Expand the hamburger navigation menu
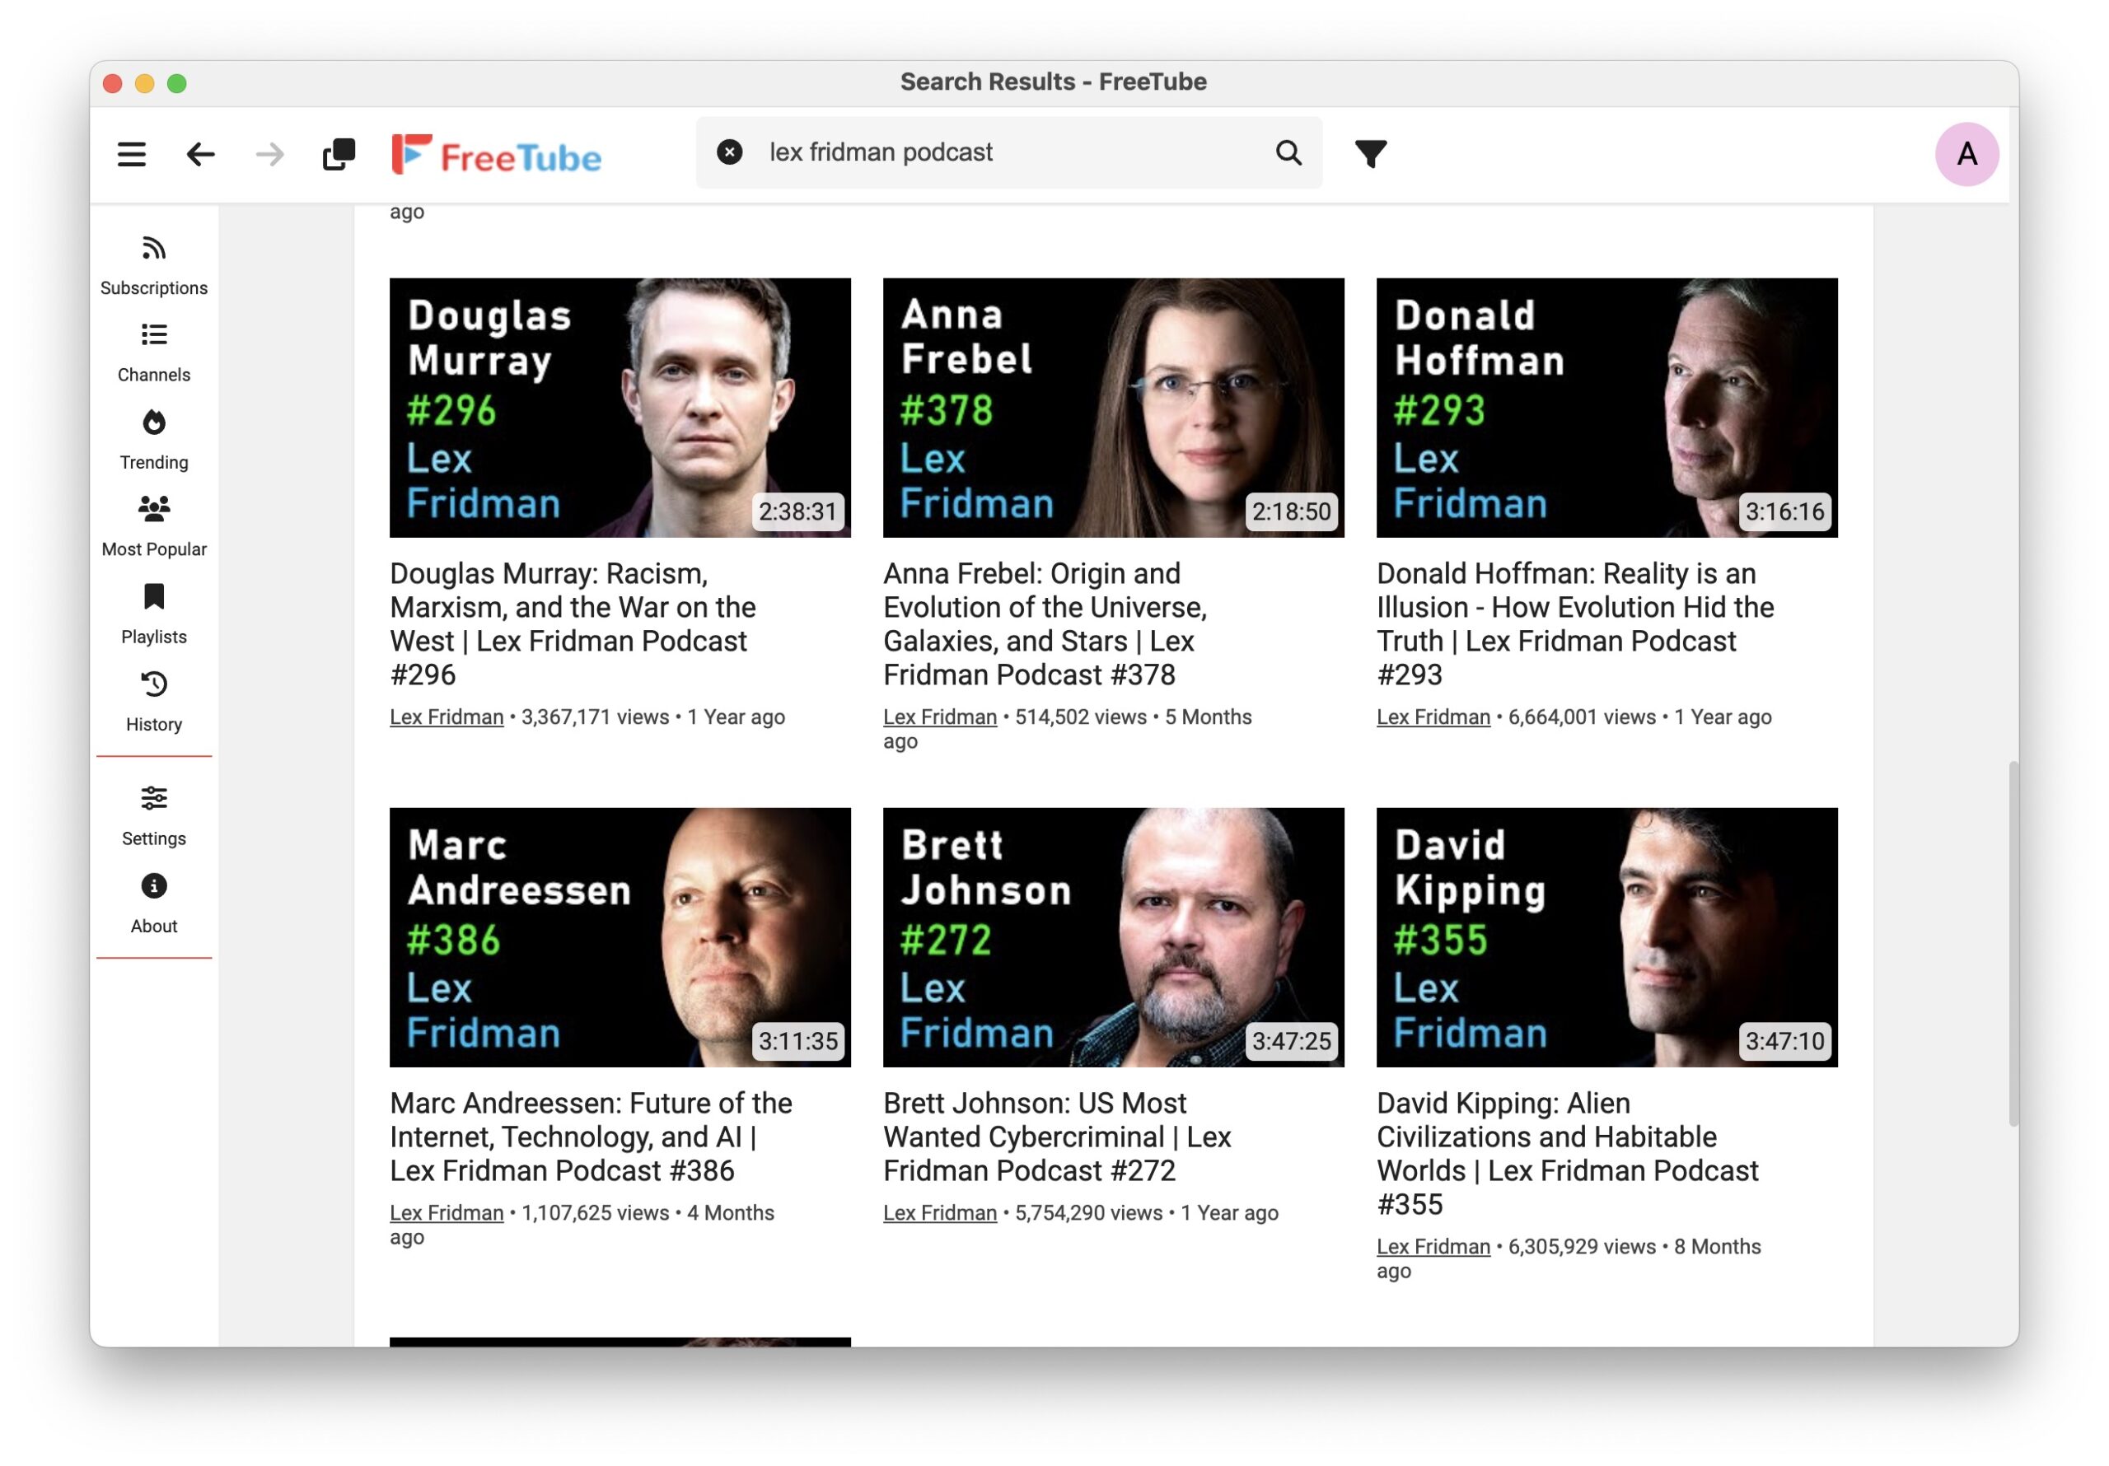The width and height of the screenshot is (2109, 1466). coord(131,153)
